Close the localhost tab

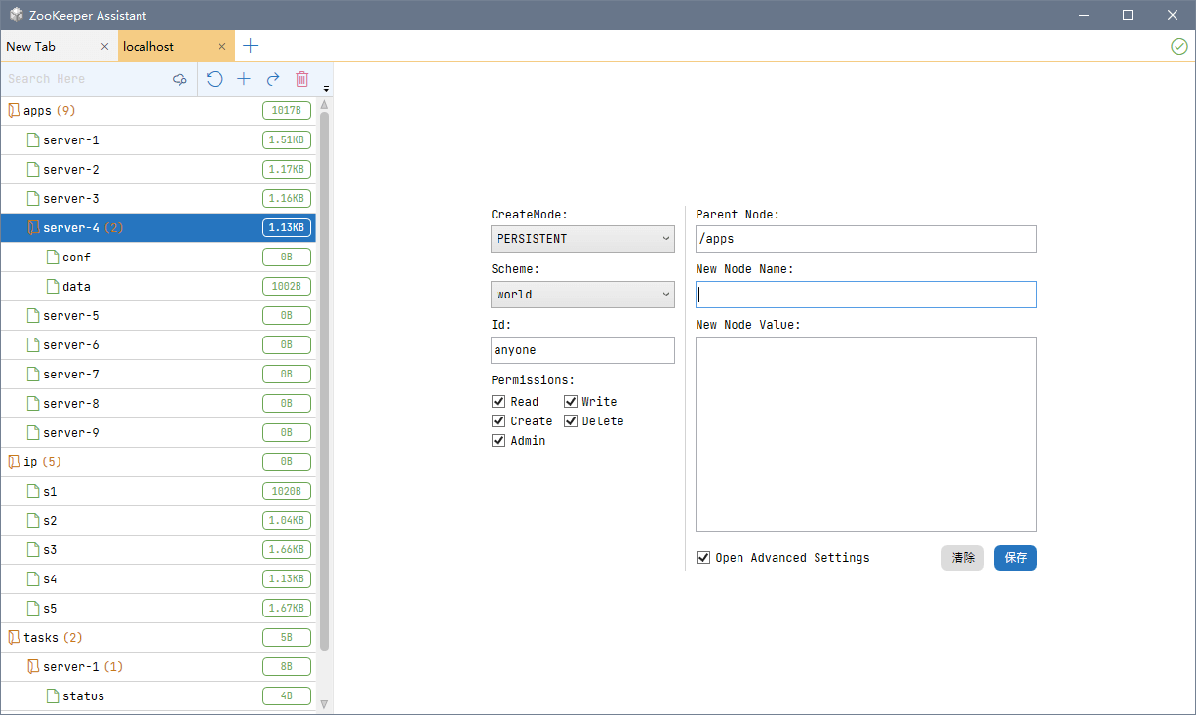pos(222,47)
